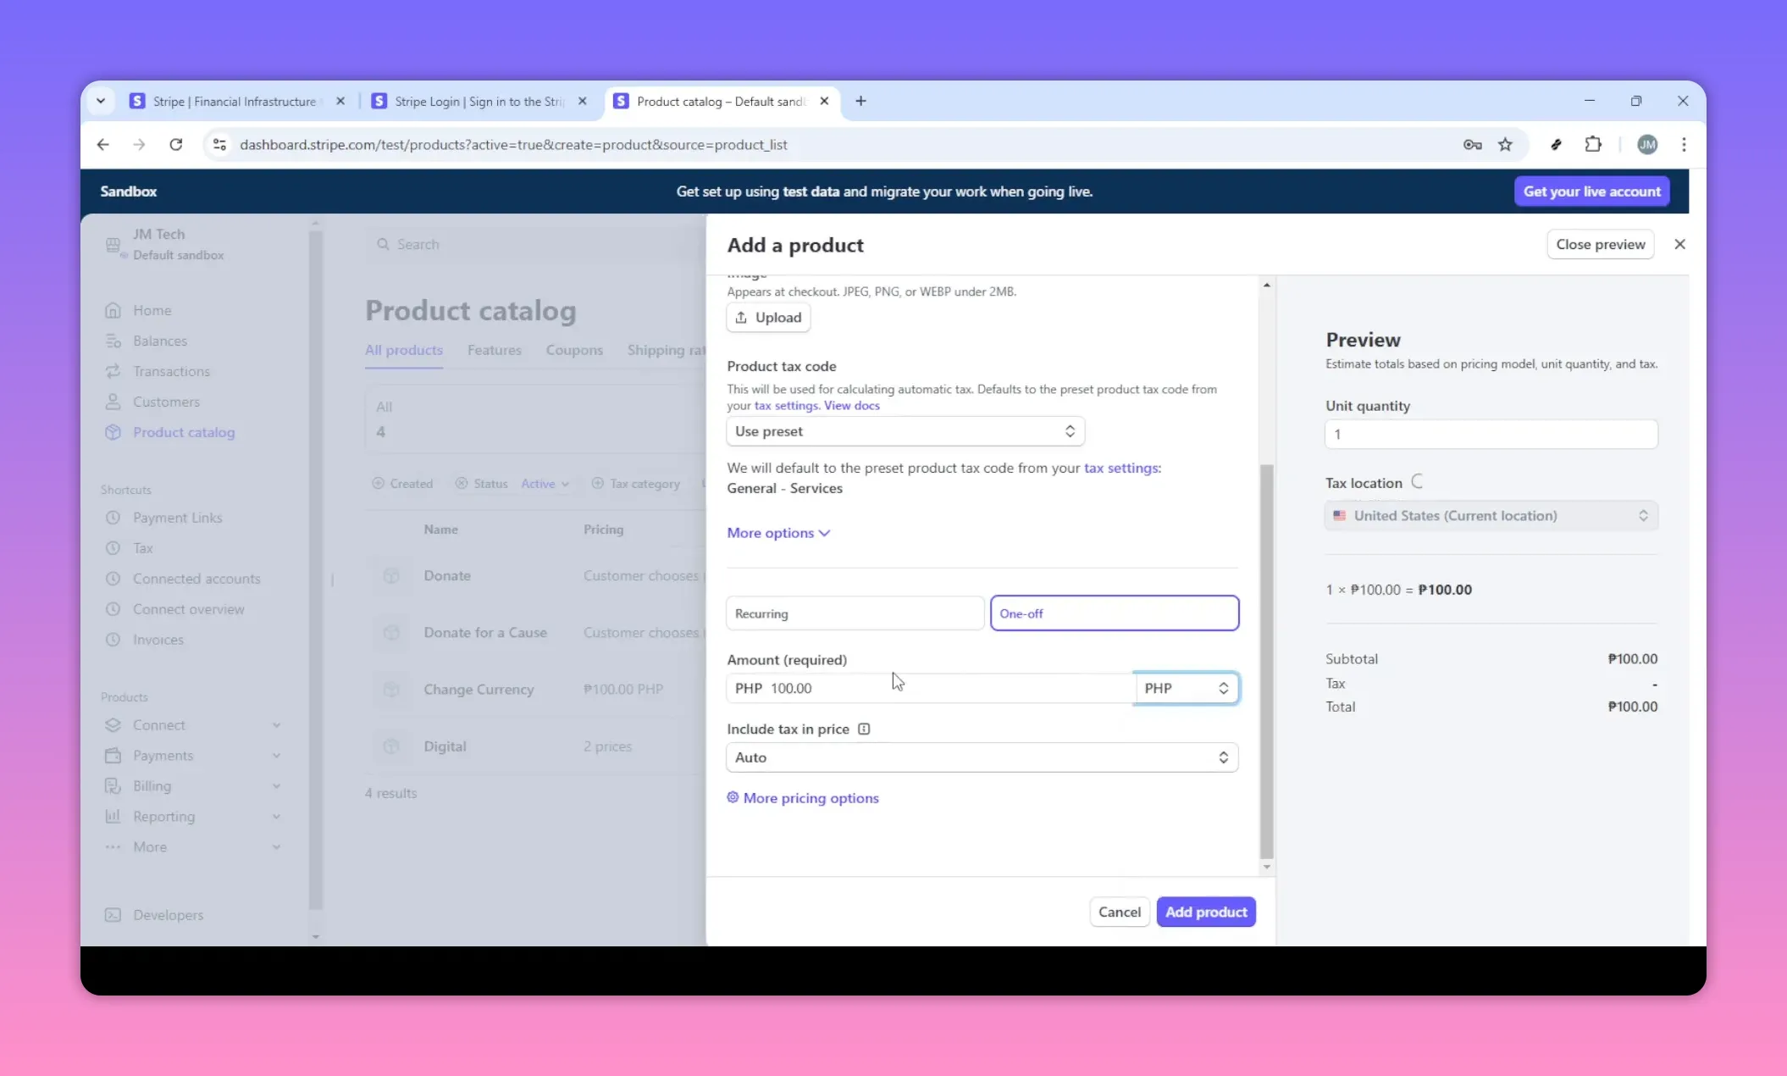Open the Use preset tax code dropdown
Viewport: 1787px width, 1076px height.
[905, 431]
